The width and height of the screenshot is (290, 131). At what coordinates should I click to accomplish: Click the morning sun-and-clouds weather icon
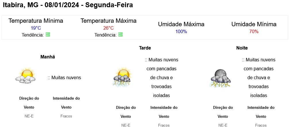pos(25,76)
